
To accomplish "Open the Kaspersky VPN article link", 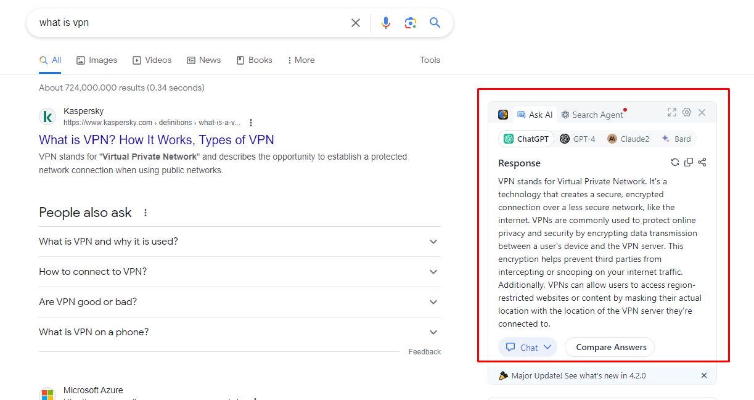I will (x=156, y=140).
